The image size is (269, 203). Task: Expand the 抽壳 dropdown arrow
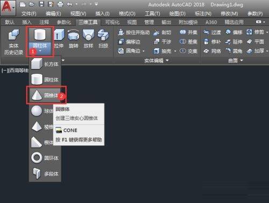tap(175, 51)
